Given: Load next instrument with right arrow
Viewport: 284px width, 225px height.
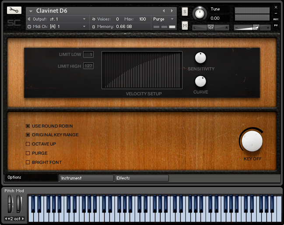Looking at the screenshot, I should click(x=172, y=11).
